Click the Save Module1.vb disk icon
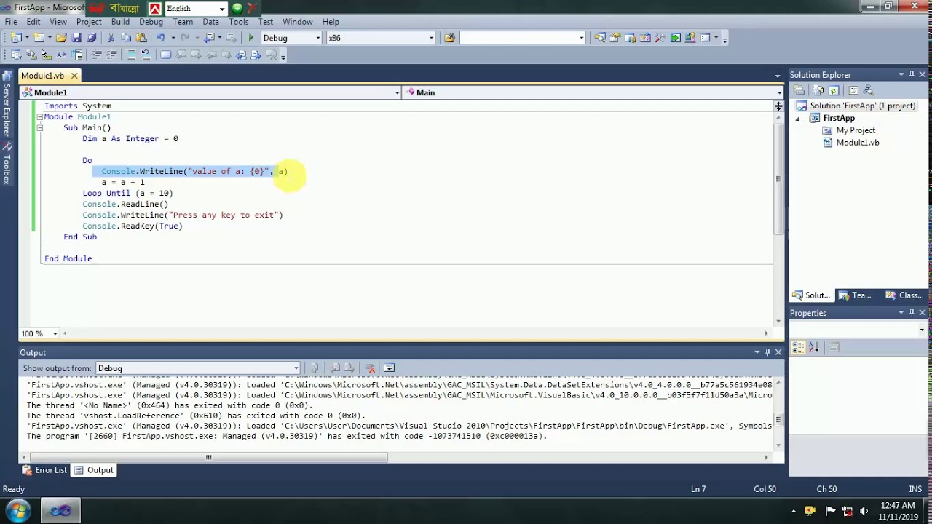This screenshot has width=932, height=524. (x=76, y=38)
